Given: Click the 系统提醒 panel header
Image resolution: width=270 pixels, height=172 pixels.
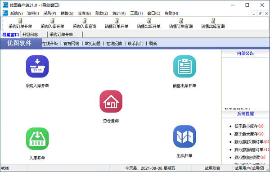Looking at the screenshot, I should [245, 114].
